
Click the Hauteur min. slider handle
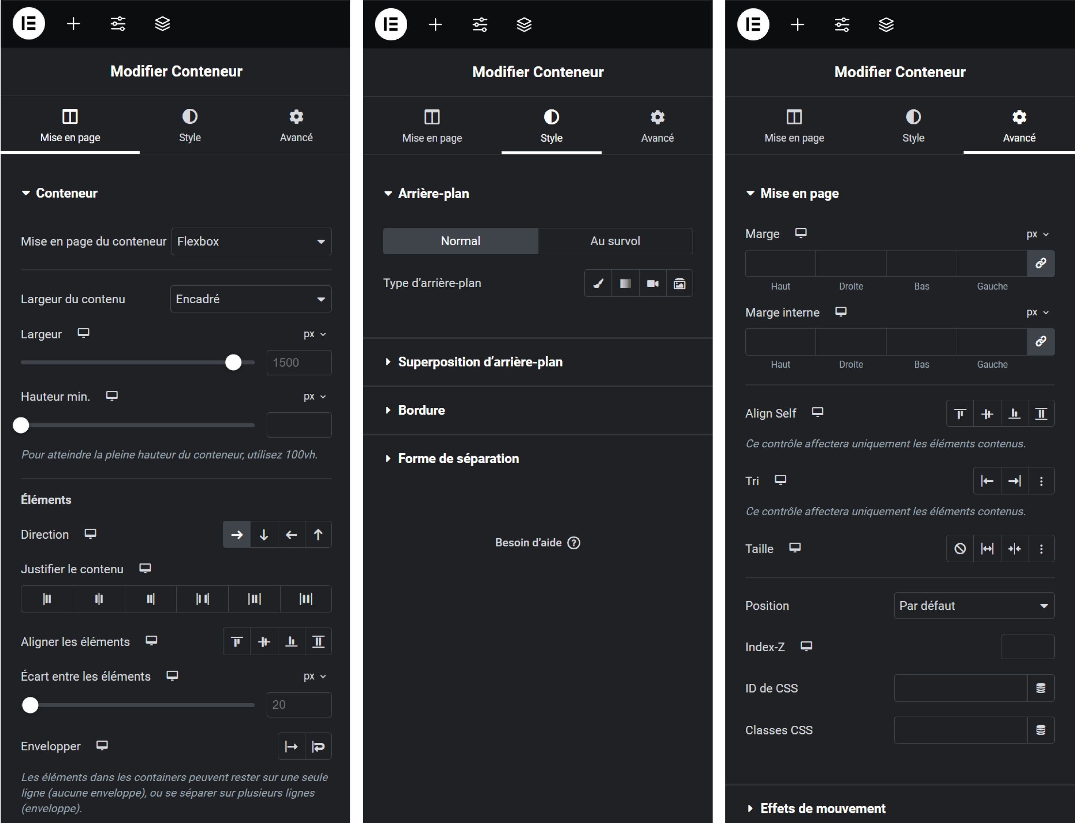pos(21,425)
